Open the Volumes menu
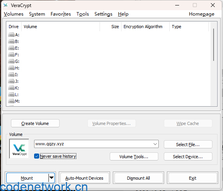This screenshot has width=223, height=191. coord(14,14)
